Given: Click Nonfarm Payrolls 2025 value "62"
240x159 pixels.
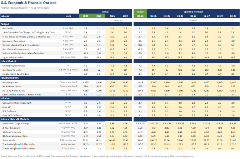Looking at the screenshot, I should coord(99,70).
